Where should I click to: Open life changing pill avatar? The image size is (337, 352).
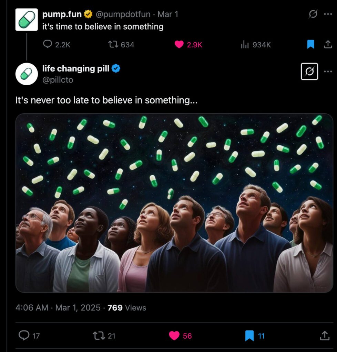pos(27,74)
